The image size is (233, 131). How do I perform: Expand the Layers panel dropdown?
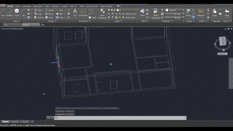pyautogui.click(x=118, y=21)
